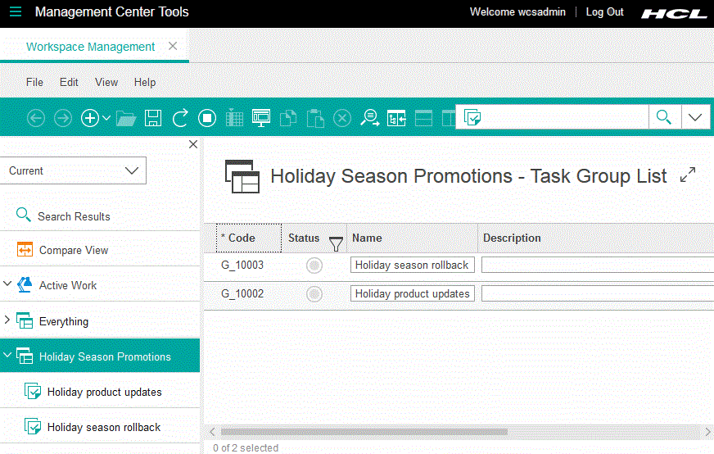Click the horizontal scrollbar thumb
The image size is (714, 454).
tap(364, 432)
